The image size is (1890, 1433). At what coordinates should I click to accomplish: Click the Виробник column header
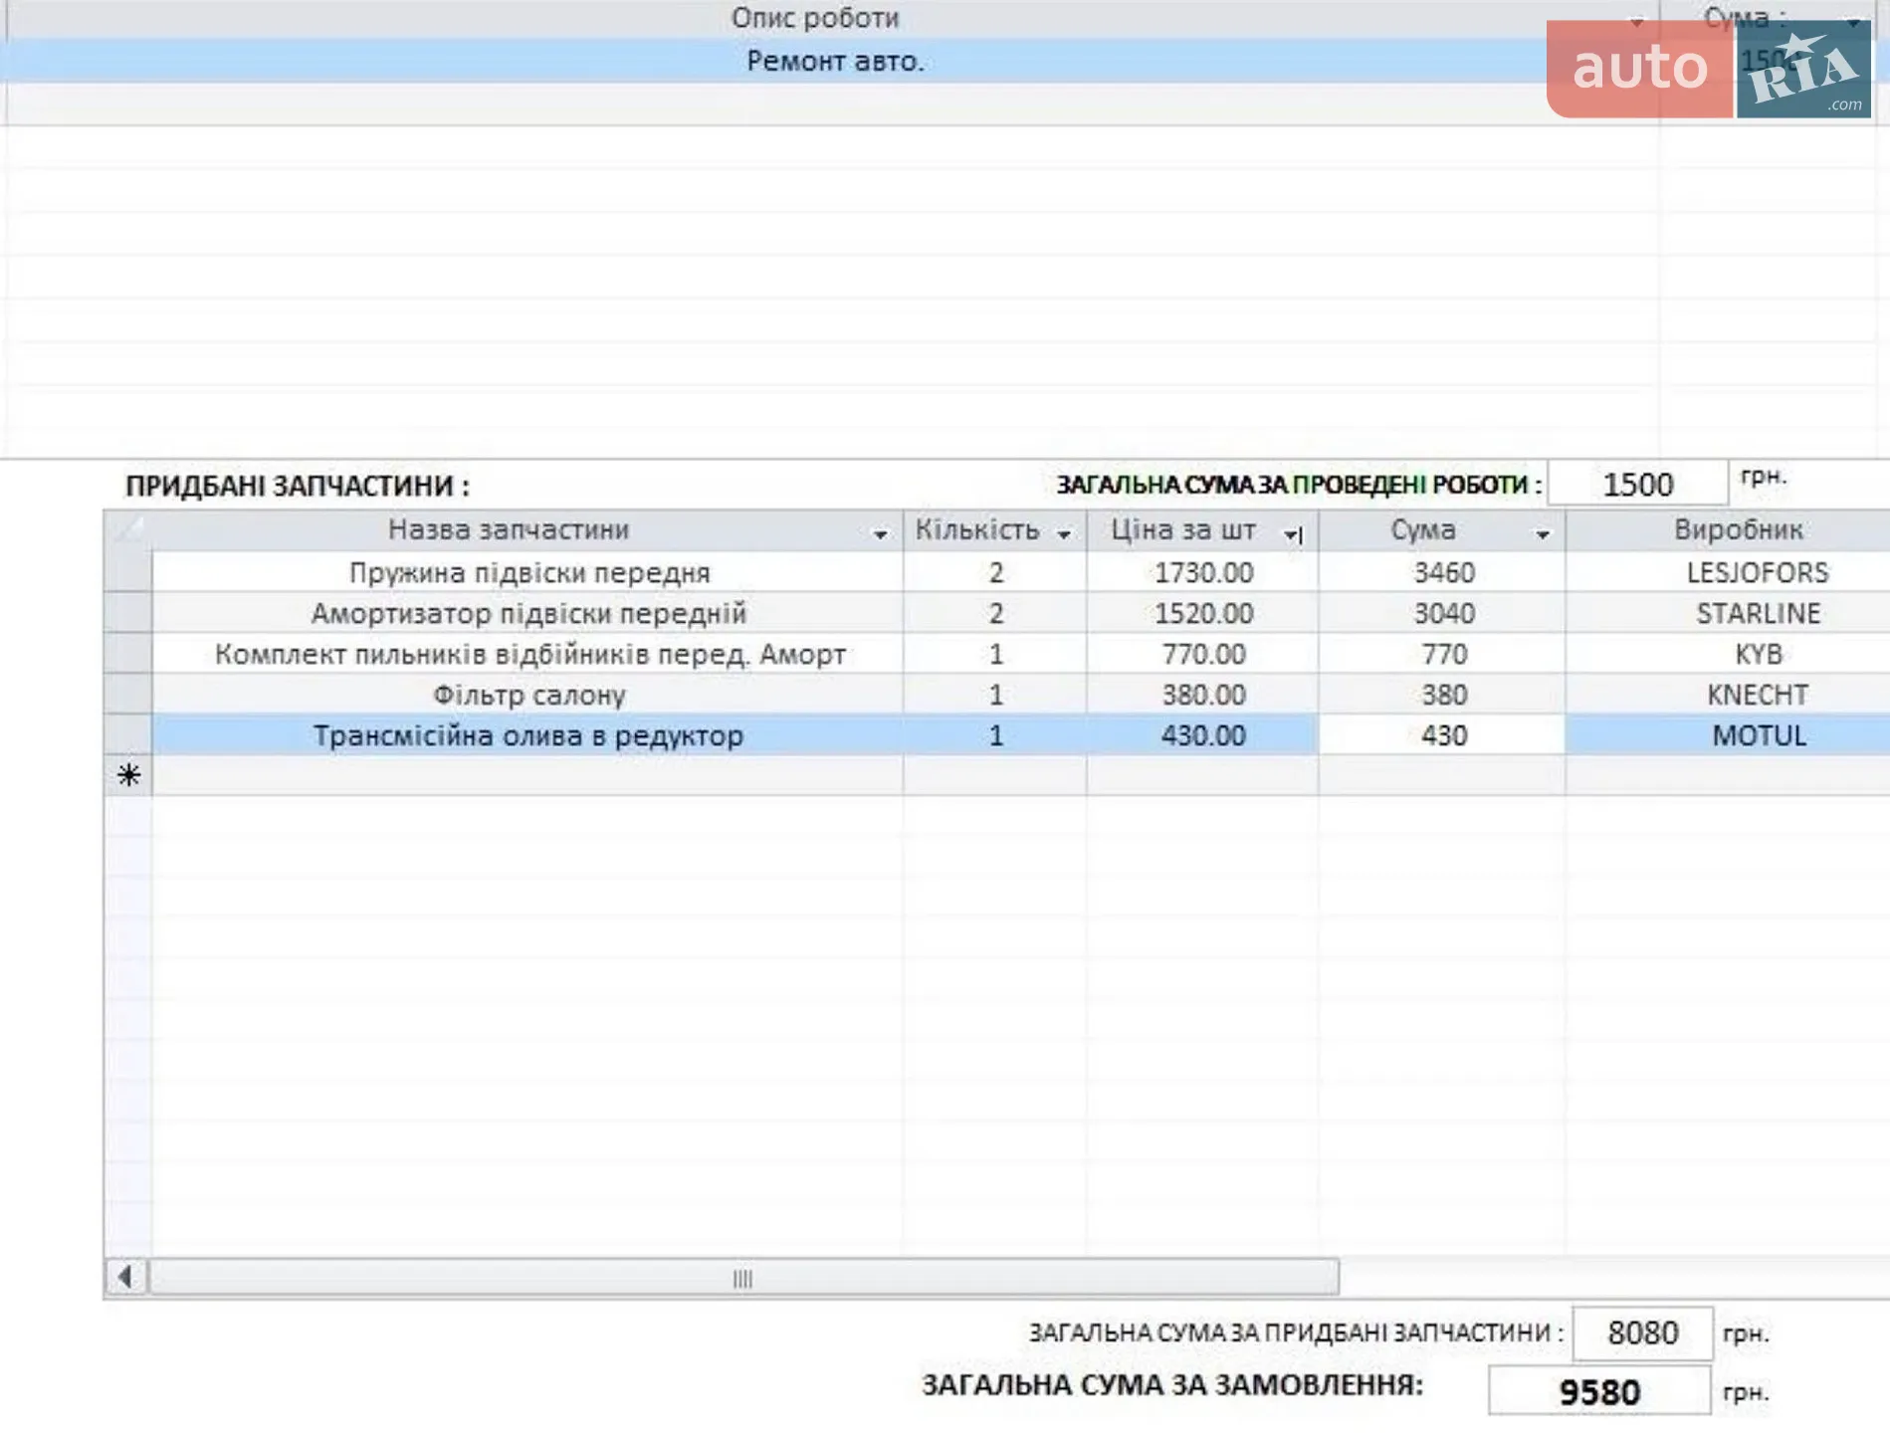coord(1738,529)
